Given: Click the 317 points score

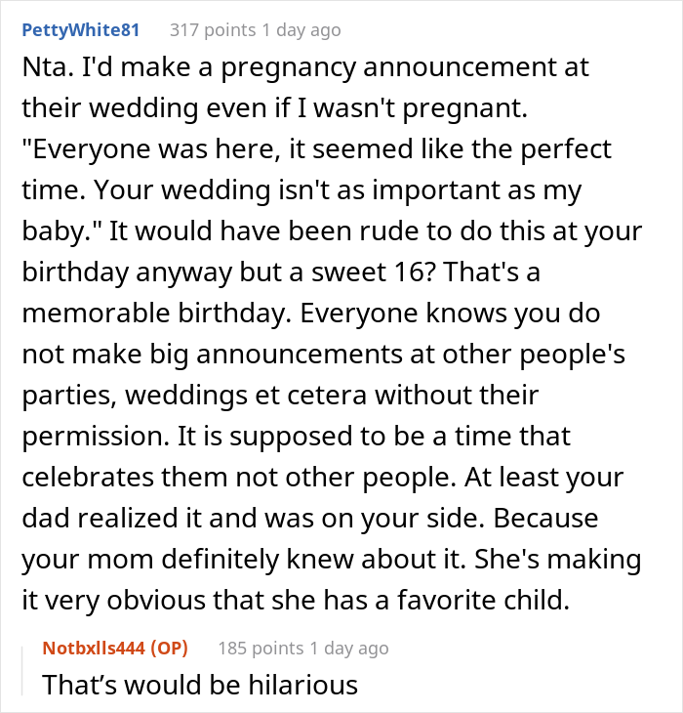Looking at the screenshot, I should pos(215,29).
